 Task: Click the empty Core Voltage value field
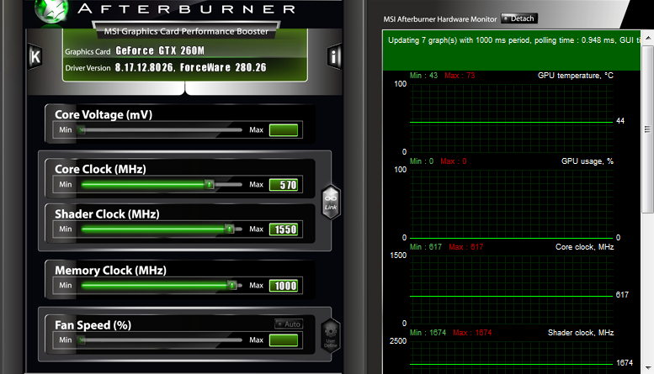pos(284,130)
